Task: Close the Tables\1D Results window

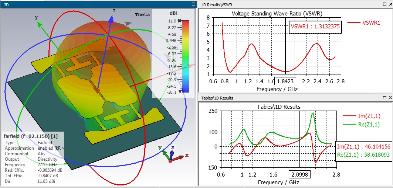Action: [391, 98]
